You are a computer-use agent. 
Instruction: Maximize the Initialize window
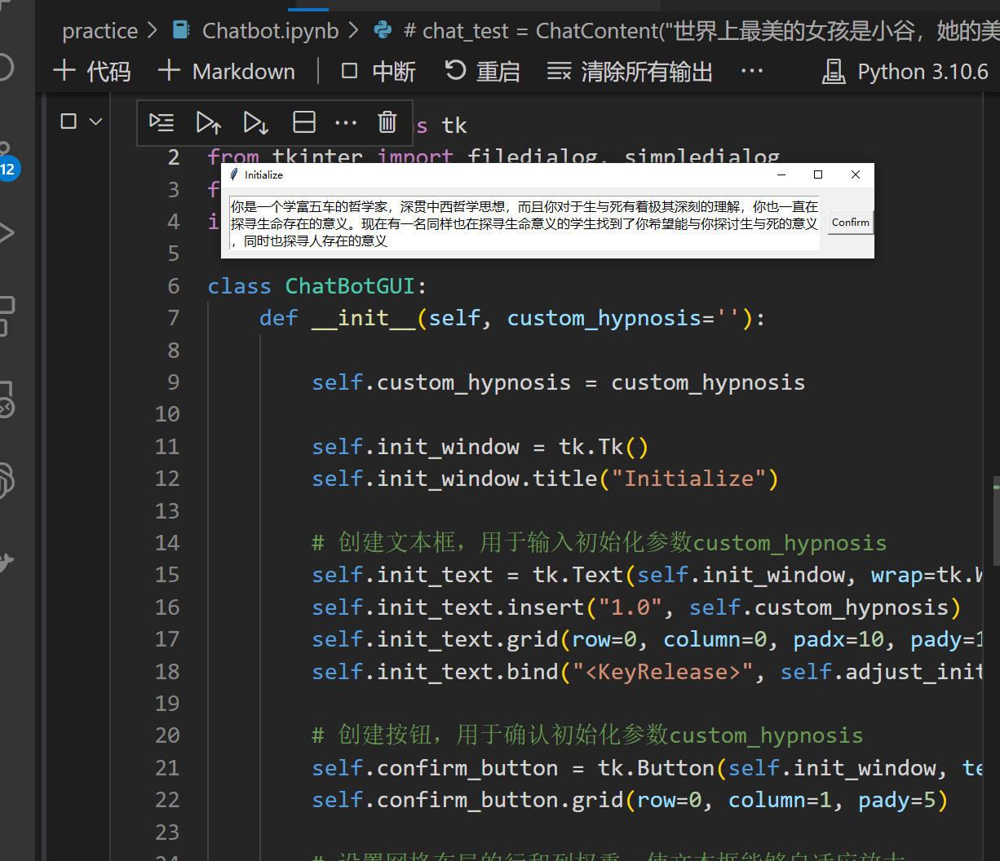click(x=818, y=174)
